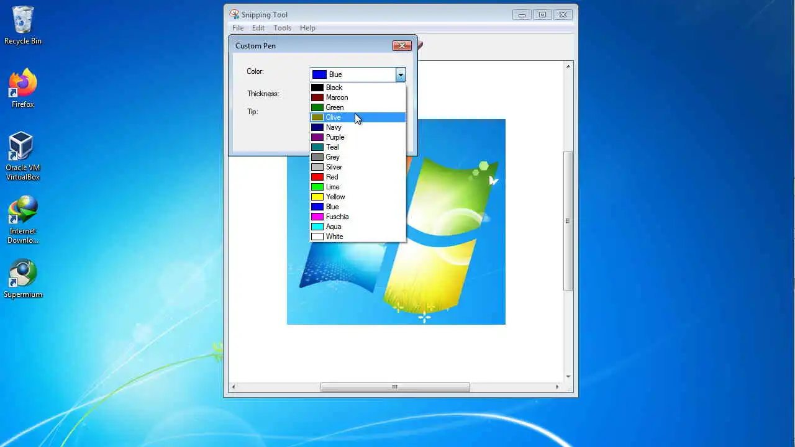Close the Custom Pen dialog
The image size is (795, 447).
(402, 45)
